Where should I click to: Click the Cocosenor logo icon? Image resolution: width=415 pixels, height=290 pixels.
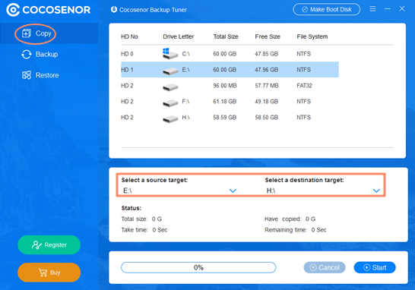(x=13, y=10)
